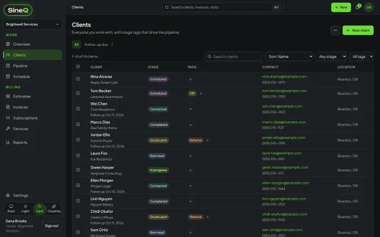Screen dimensions: 380x237
Task: Click the Estimates sidebar icon
Action: click(x=8, y=96)
